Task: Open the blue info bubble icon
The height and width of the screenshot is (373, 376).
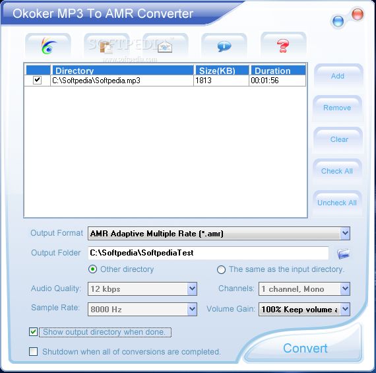Action: tap(224, 46)
